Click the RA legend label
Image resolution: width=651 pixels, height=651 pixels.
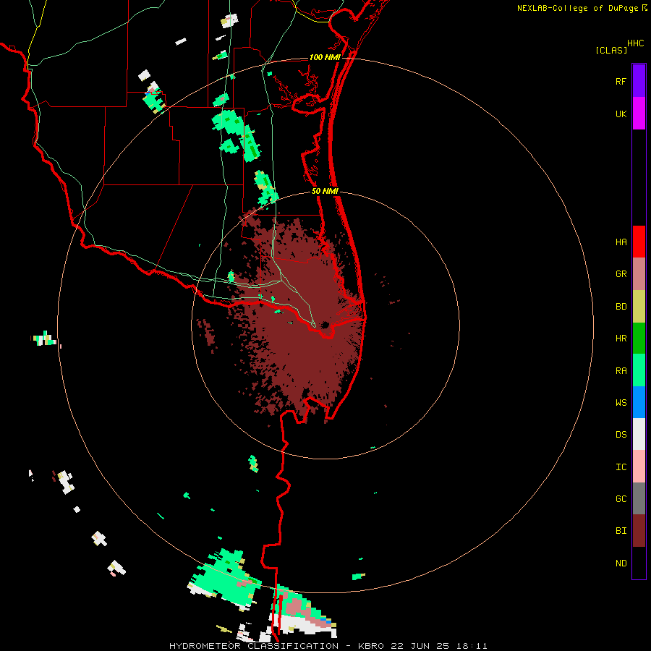(x=621, y=371)
